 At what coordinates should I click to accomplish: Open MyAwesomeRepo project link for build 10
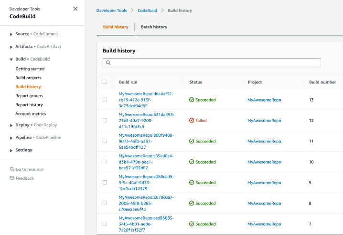[x=264, y=162]
